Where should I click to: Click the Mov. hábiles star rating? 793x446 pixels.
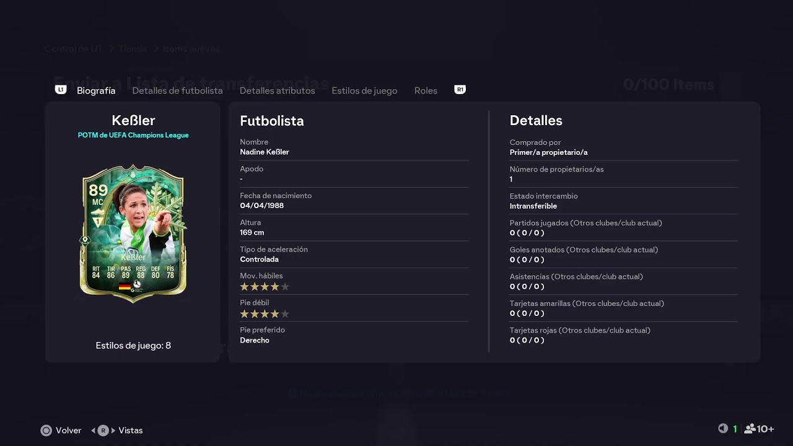pos(265,287)
